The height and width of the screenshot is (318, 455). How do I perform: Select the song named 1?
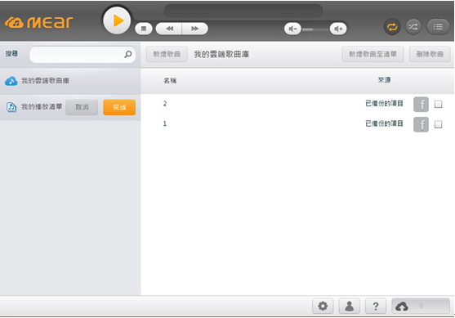(164, 124)
